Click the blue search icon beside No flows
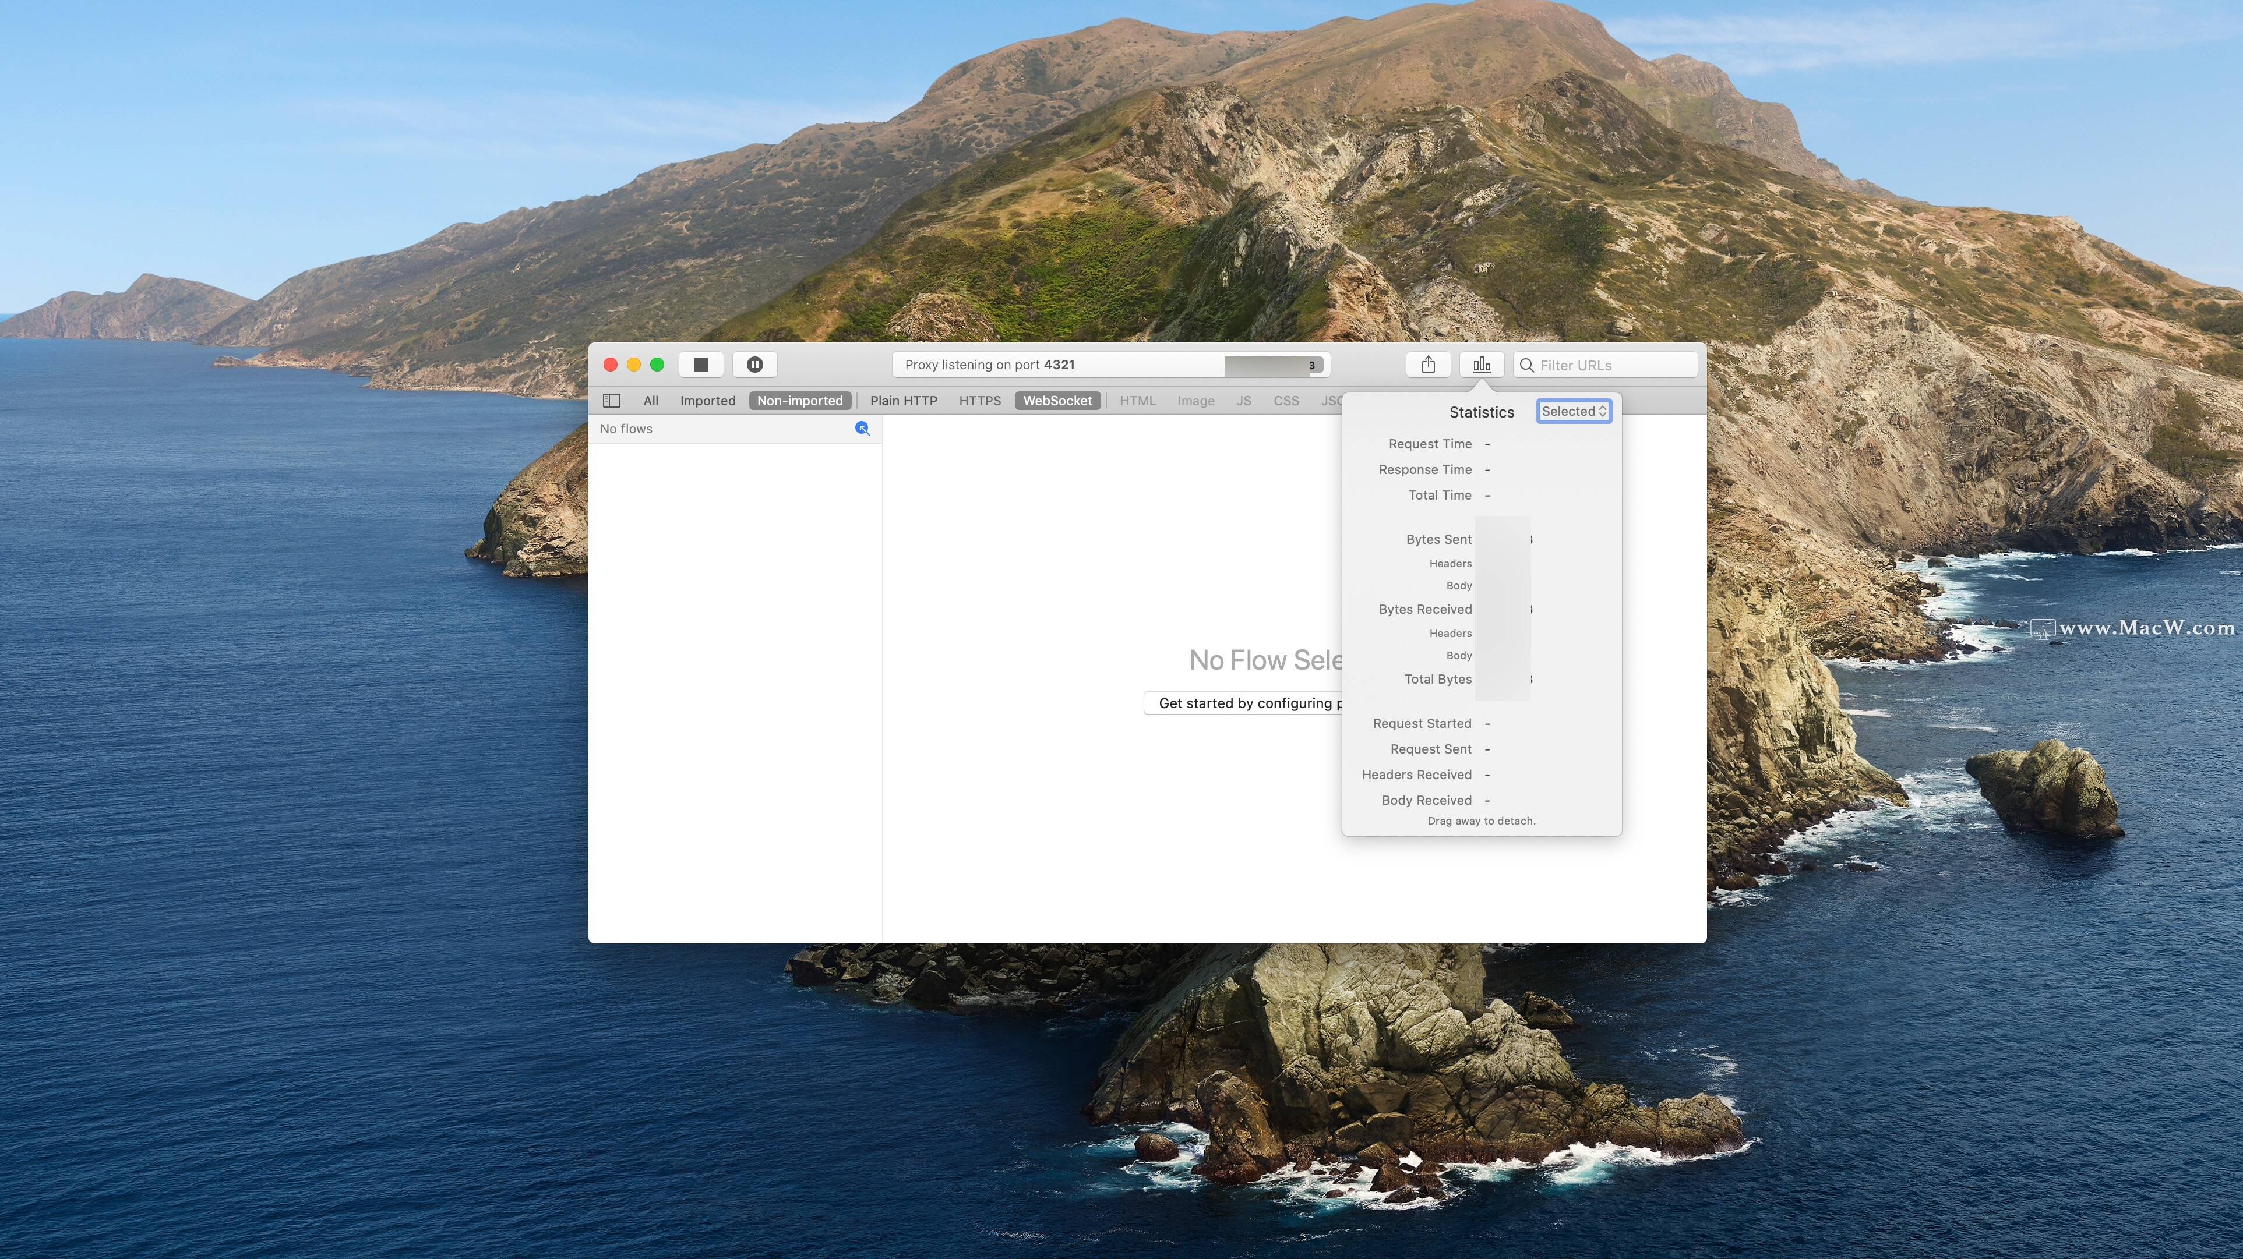Image resolution: width=2243 pixels, height=1259 pixels. point(862,428)
